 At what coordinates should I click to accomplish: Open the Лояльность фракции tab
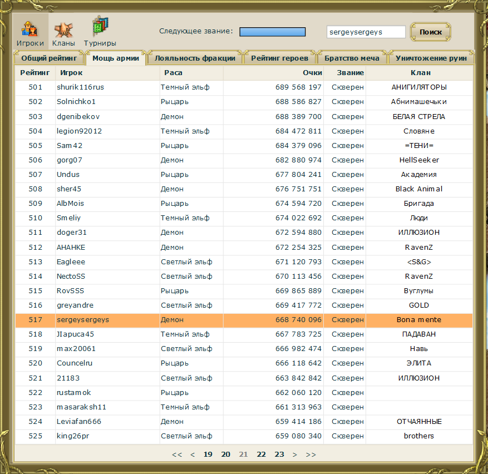click(x=195, y=58)
